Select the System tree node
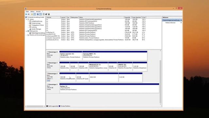Screen dimensions: 209x118 pyautogui.click(x=32, y=19)
